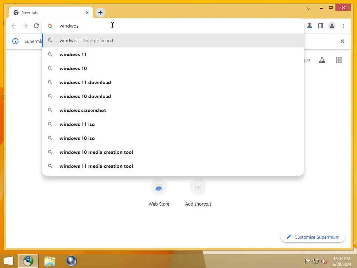The image size is (357, 268).
Task: Open new tab with plus button
Action: 100,13
